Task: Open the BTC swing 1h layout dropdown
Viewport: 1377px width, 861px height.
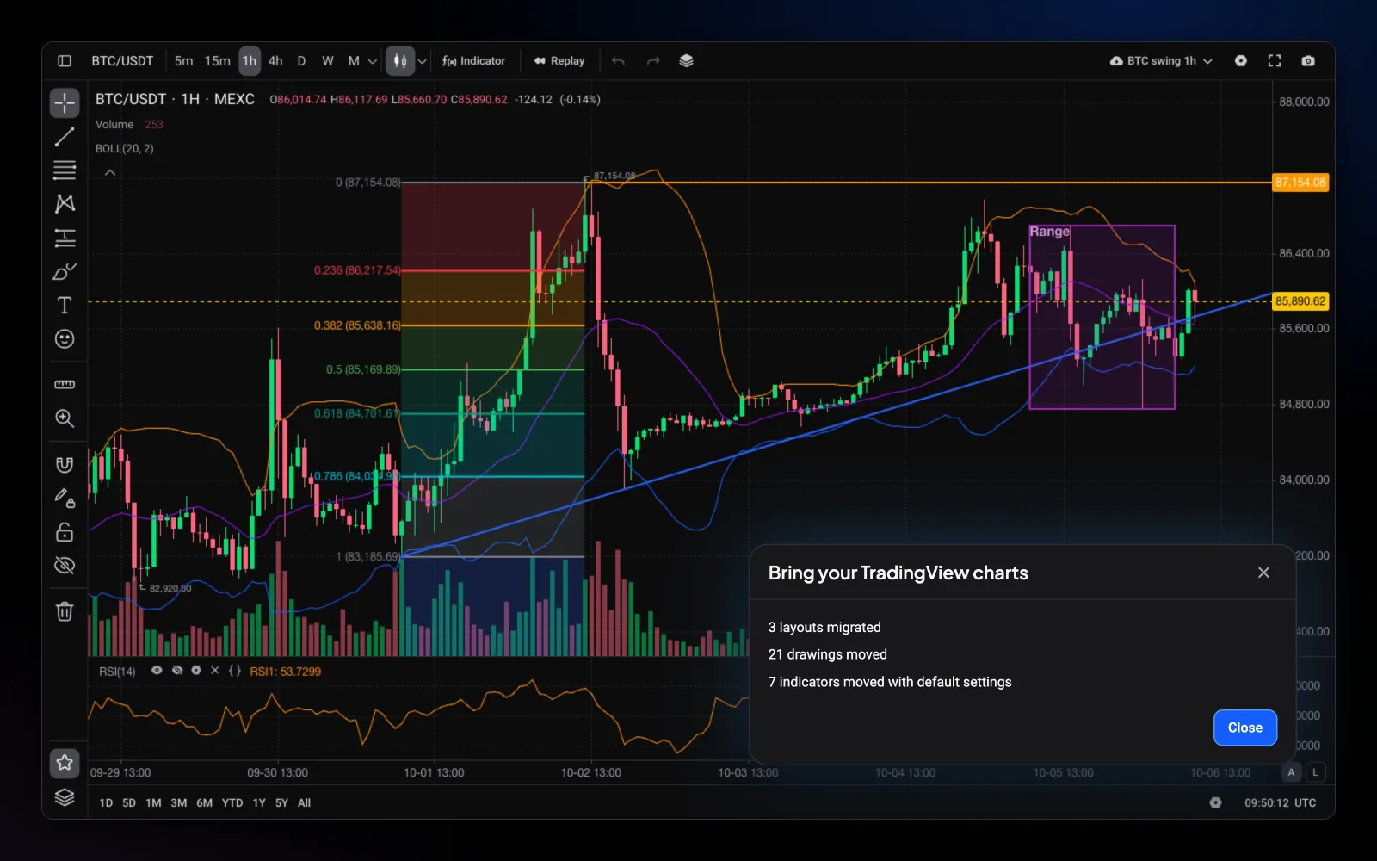Action: pos(1161,61)
